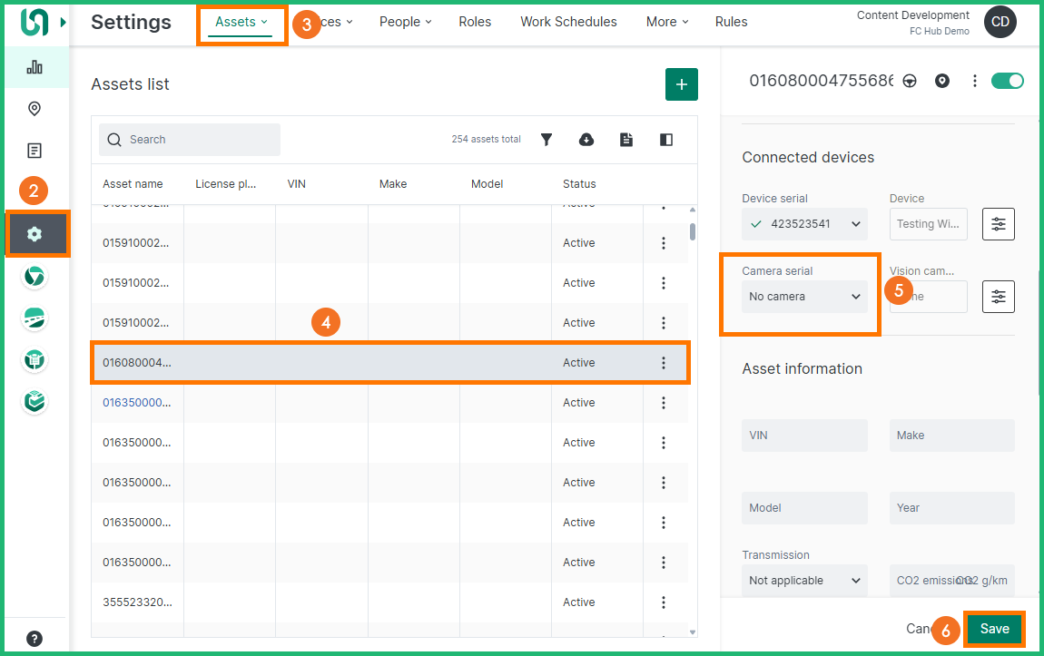Image resolution: width=1044 pixels, height=656 pixels.
Task: Open the map location pin in sidebar
Action: pyautogui.click(x=34, y=109)
